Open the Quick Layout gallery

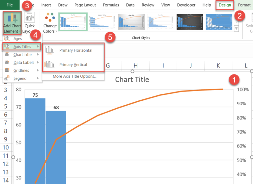point(29,23)
